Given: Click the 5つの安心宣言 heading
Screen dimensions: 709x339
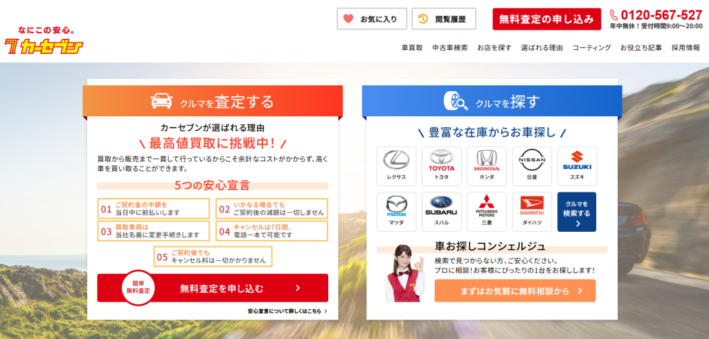Looking at the screenshot, I should pyautogui.click(x=213, y=185).
